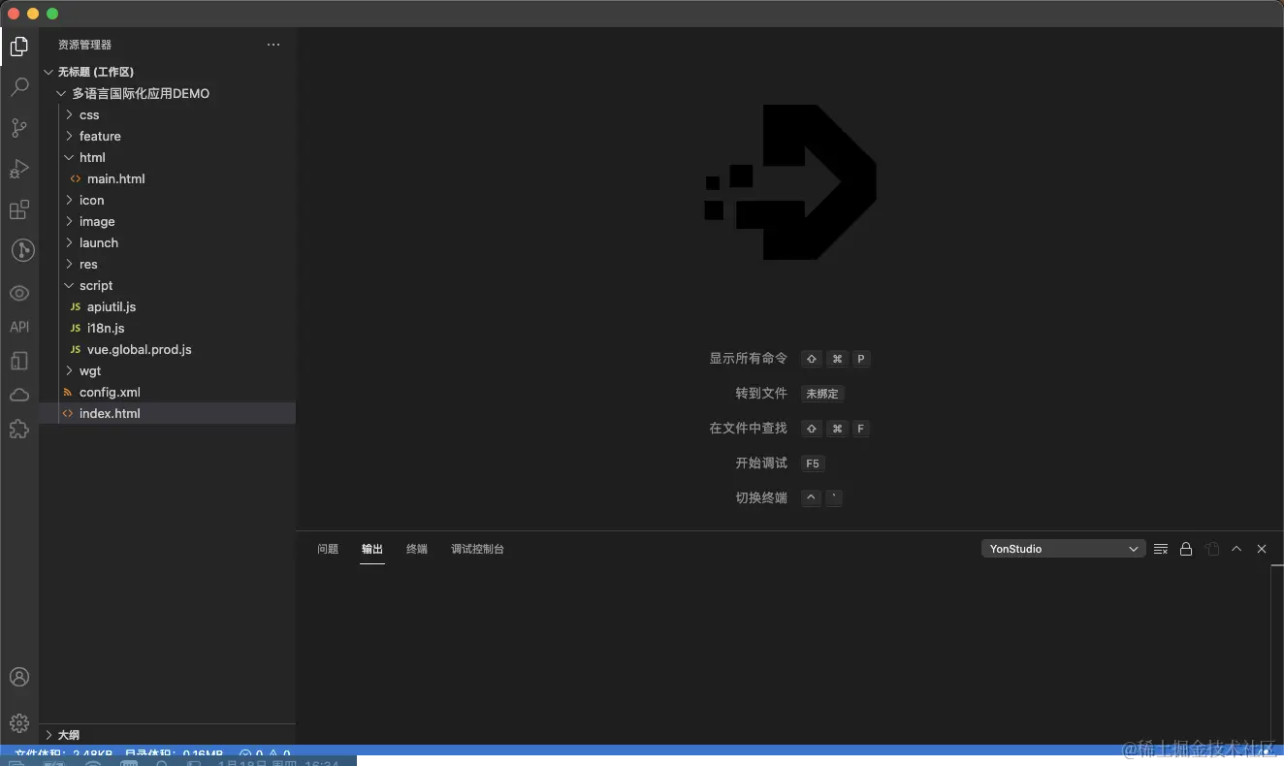The image size is (1284, 766).
Task: Open the cloud icon in the activity bar
Action: tap(19, 395)
